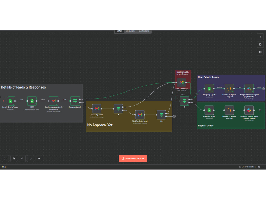Click the Logs pop-out icon
Viewport: 266px width, 200px height.
(259, 167)
